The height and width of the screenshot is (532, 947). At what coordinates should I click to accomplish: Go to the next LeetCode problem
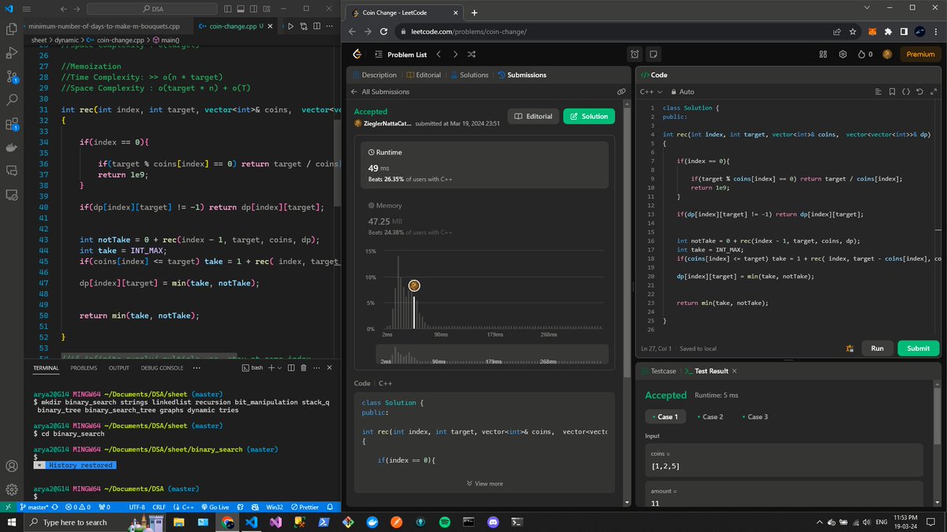(455, 54)
